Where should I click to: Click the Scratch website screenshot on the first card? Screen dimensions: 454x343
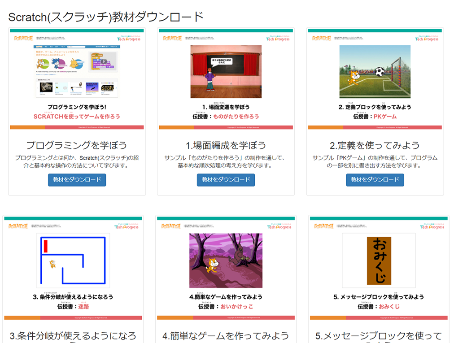(x=77, y=72)
